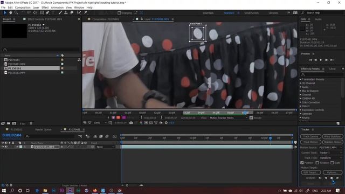Click the timeline zoom slider handle

coord(127,185)
